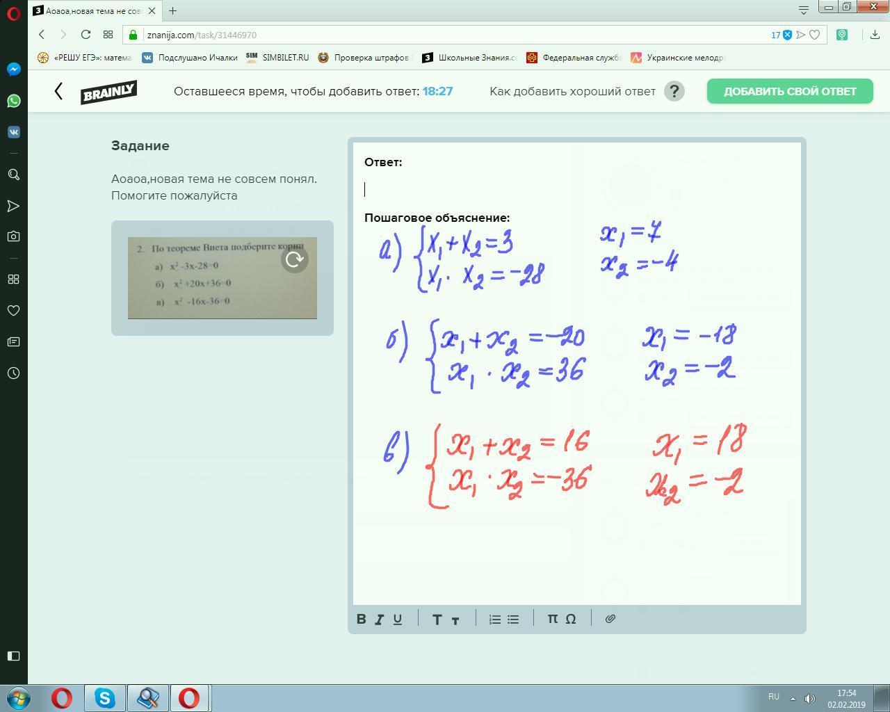Open the question mark help button
The width and height of the screenshot is (890, 712).
[674, 91]
